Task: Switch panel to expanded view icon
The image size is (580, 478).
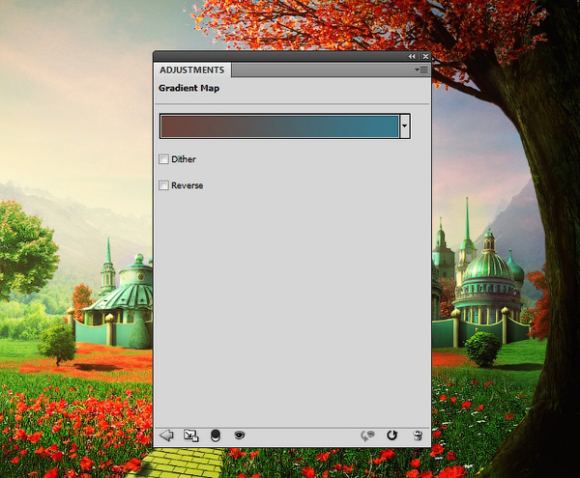Action: click(190, 436)
